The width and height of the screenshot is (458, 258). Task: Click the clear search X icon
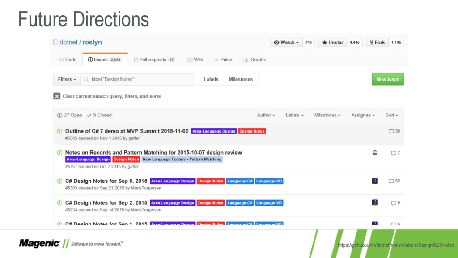57,96
